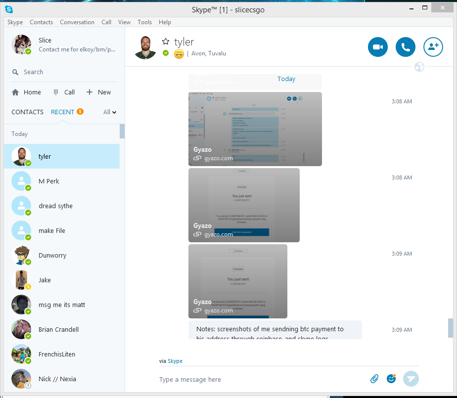Select the tyler conversation in the list

62,156
